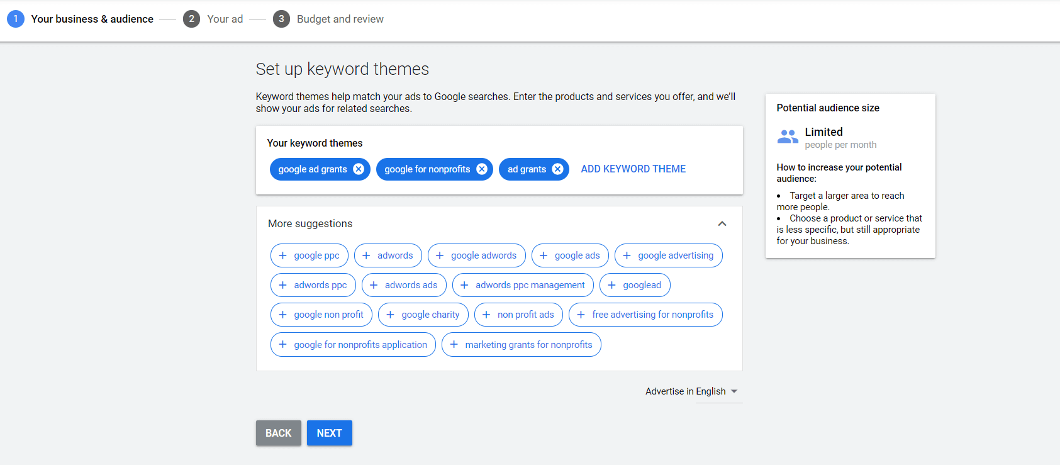Click the audience size people icon
Screen dimensions: 1060x465
click(788, 137)
